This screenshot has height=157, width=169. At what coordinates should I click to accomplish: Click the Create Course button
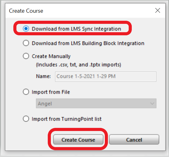click(78, 139)
